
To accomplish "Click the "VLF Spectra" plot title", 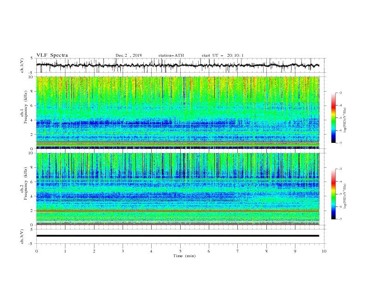I will pos(52,55).
